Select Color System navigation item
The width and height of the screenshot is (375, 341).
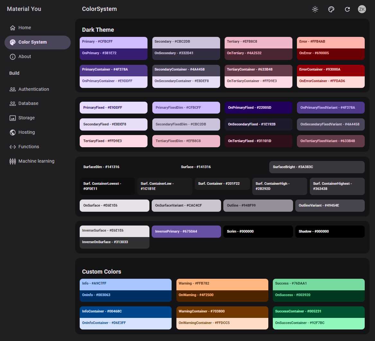[38, 43]
